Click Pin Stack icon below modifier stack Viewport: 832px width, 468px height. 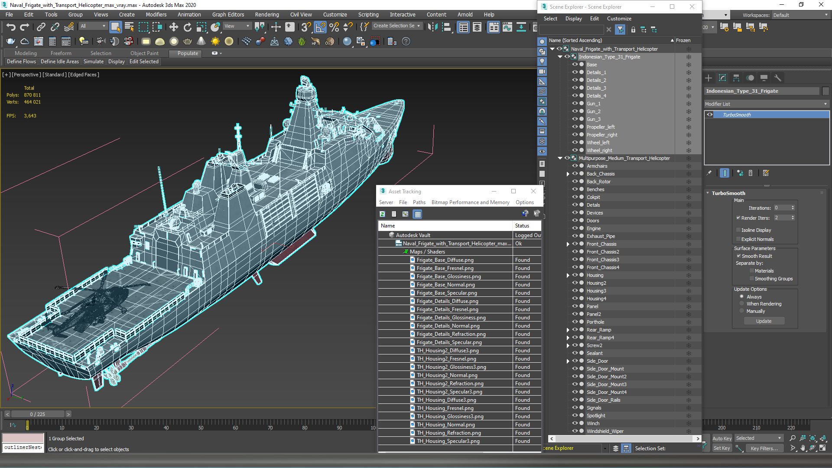pos(709,173)
